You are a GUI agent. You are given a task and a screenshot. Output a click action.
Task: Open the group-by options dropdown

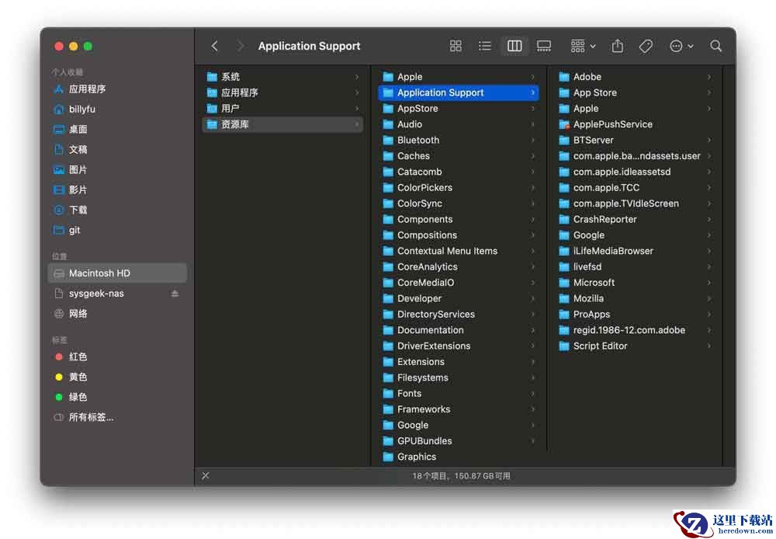pyautogui.click(x=583, y=46)
